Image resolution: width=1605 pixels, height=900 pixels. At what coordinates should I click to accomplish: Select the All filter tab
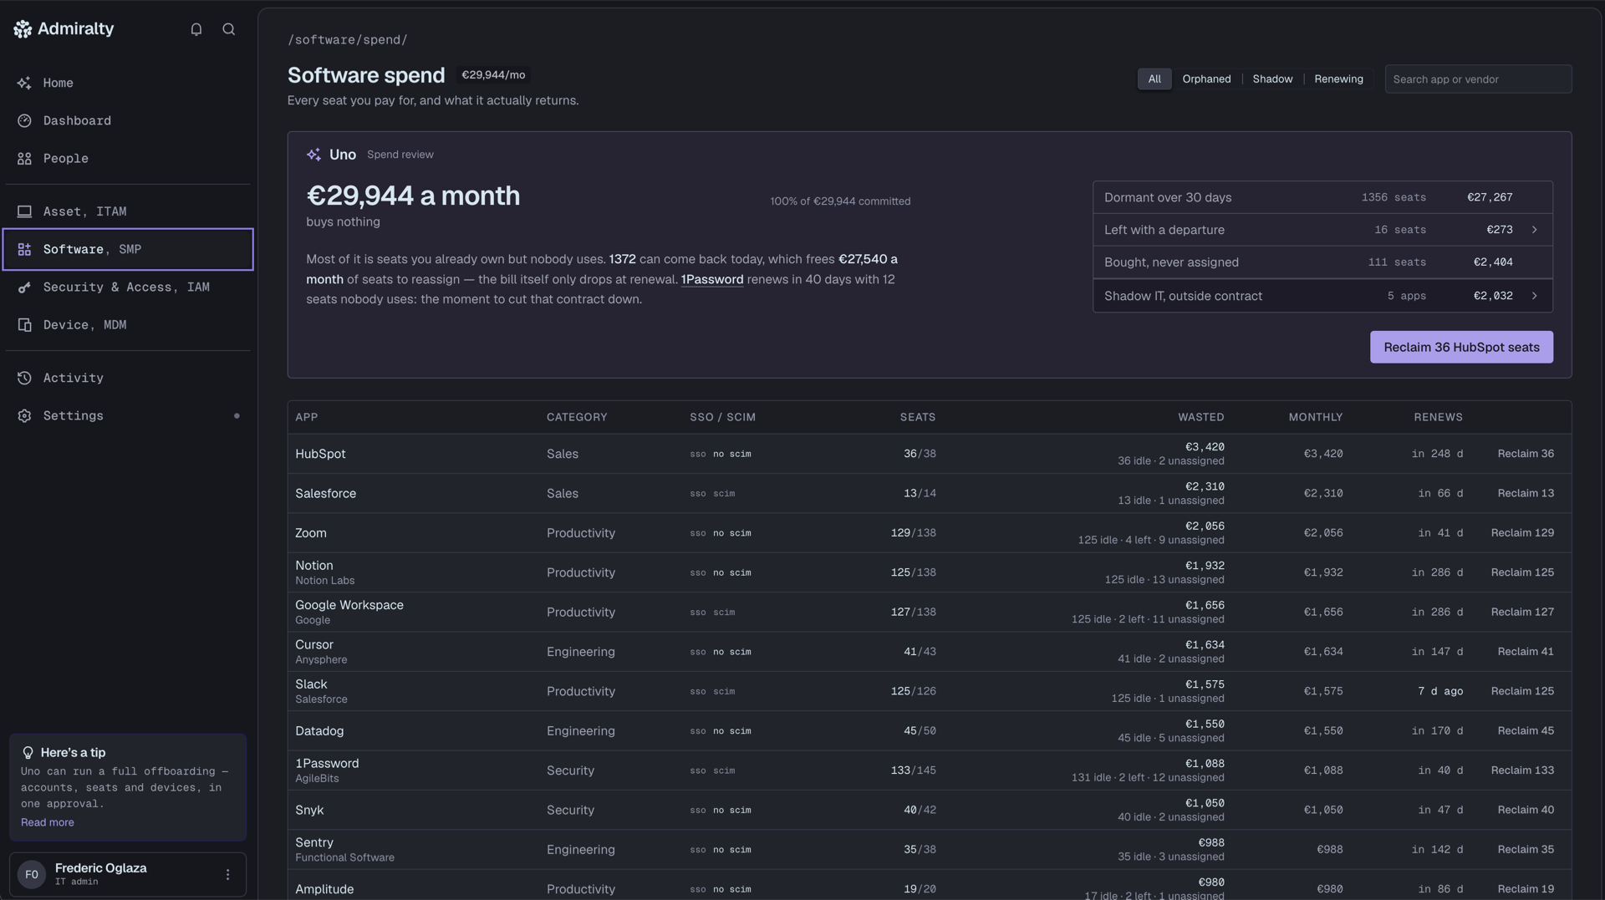pyautogui.click(x=1154, y=79)
